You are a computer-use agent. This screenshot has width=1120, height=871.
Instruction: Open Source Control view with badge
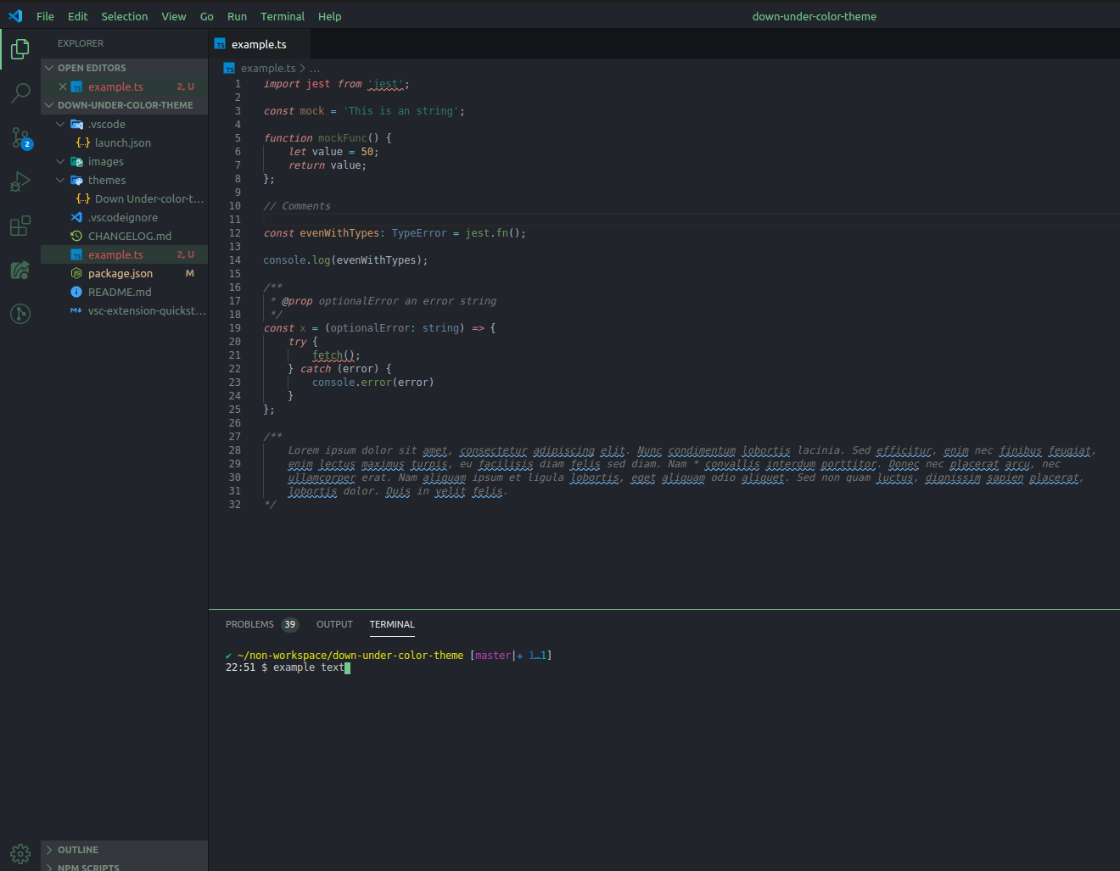[20, 137]
